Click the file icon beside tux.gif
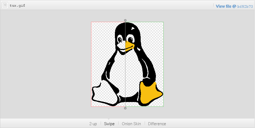 (x=5, y=5)
